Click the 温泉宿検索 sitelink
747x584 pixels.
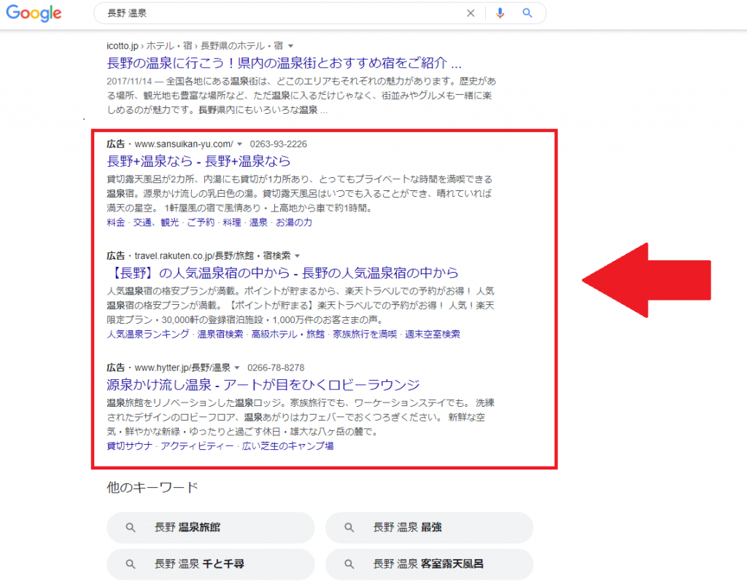[x=220, y=334]
